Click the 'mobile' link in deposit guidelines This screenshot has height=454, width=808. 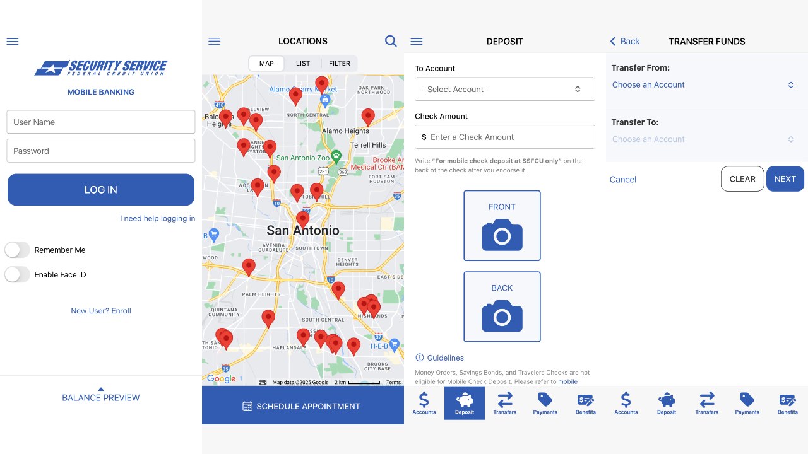[567, 381]
